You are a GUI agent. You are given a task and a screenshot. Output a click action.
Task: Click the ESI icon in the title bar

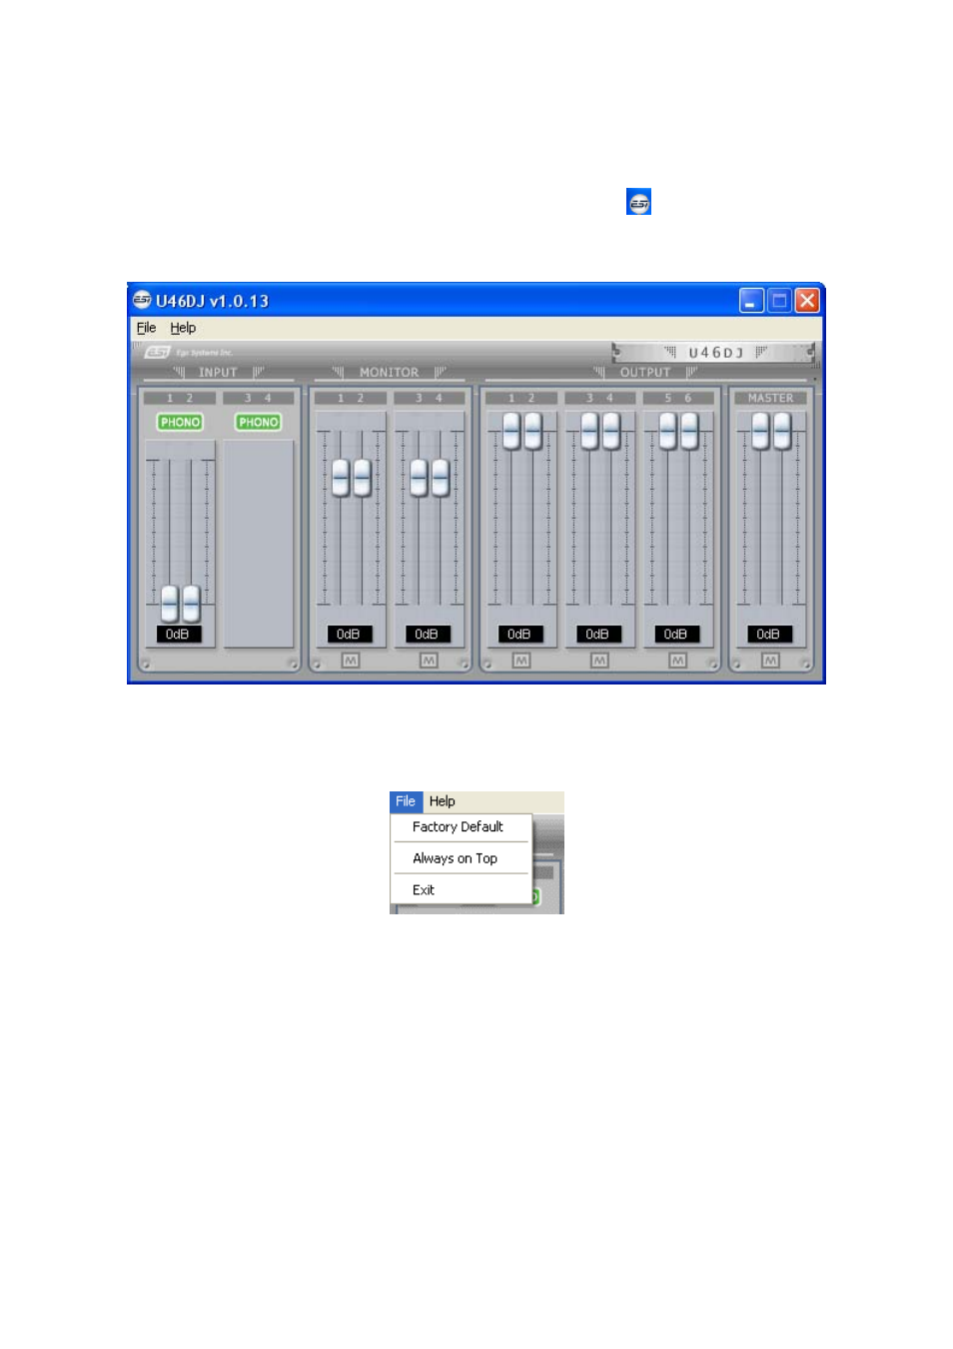[x=142, y=300]
